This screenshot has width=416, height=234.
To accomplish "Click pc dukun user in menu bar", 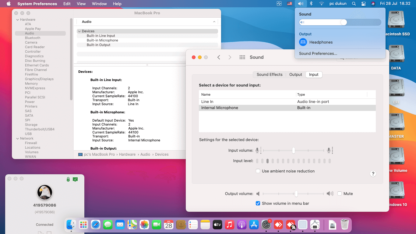I will click(338, 4).
